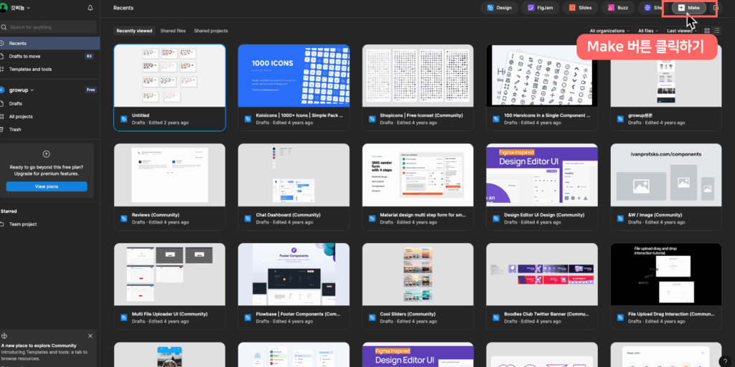Switch to Recently viewed tab
Screen dimensions: 735x367
pos(134,31)
